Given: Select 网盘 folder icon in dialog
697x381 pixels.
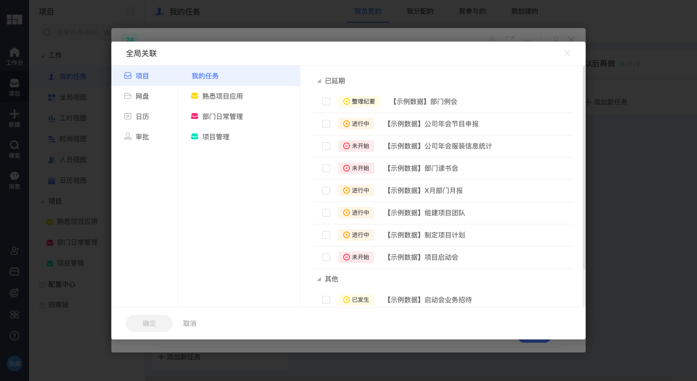Looking at the screenshot, I should pyautogui.click(x=128, y=96).
